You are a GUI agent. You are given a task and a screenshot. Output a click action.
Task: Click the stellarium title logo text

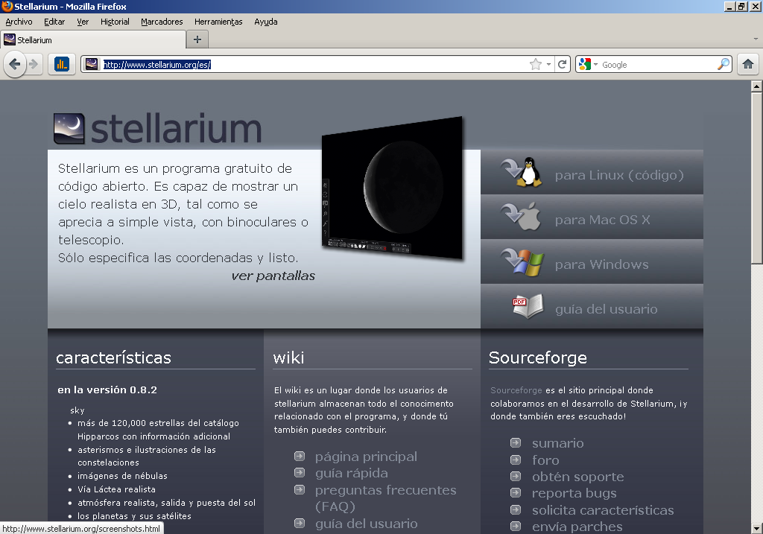click(x=176, y=129)
